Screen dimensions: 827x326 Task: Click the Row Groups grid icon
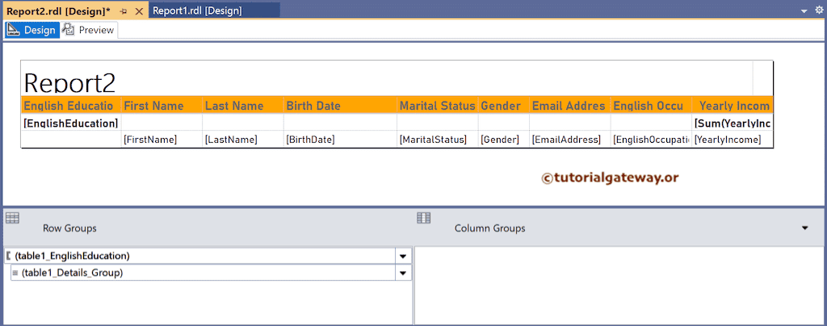12,218
